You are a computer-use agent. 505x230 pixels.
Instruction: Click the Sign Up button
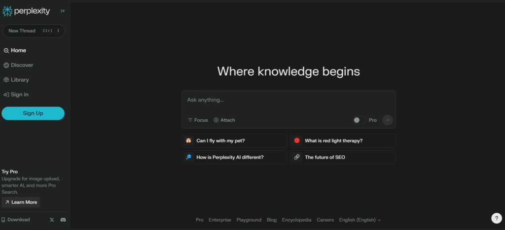pyautogui.click(x=33, y=113)
